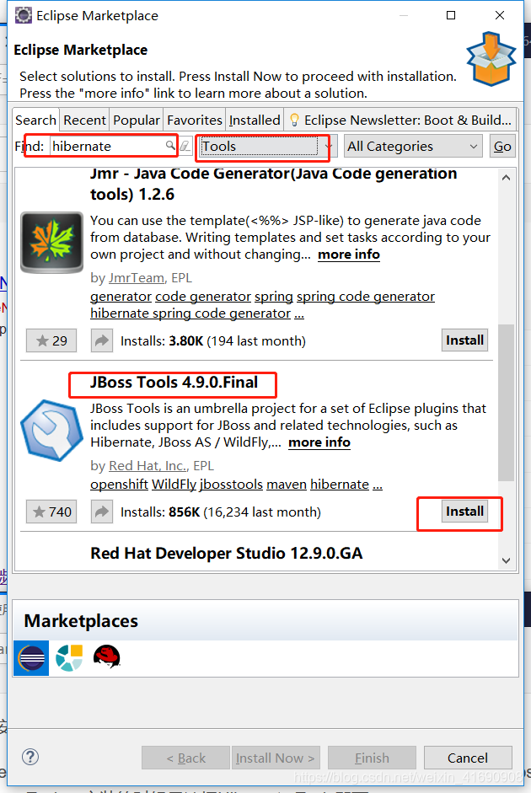Click the Finish button
Image resolution: width=531 pixels, height=793 pixels.
coord(372,758)
